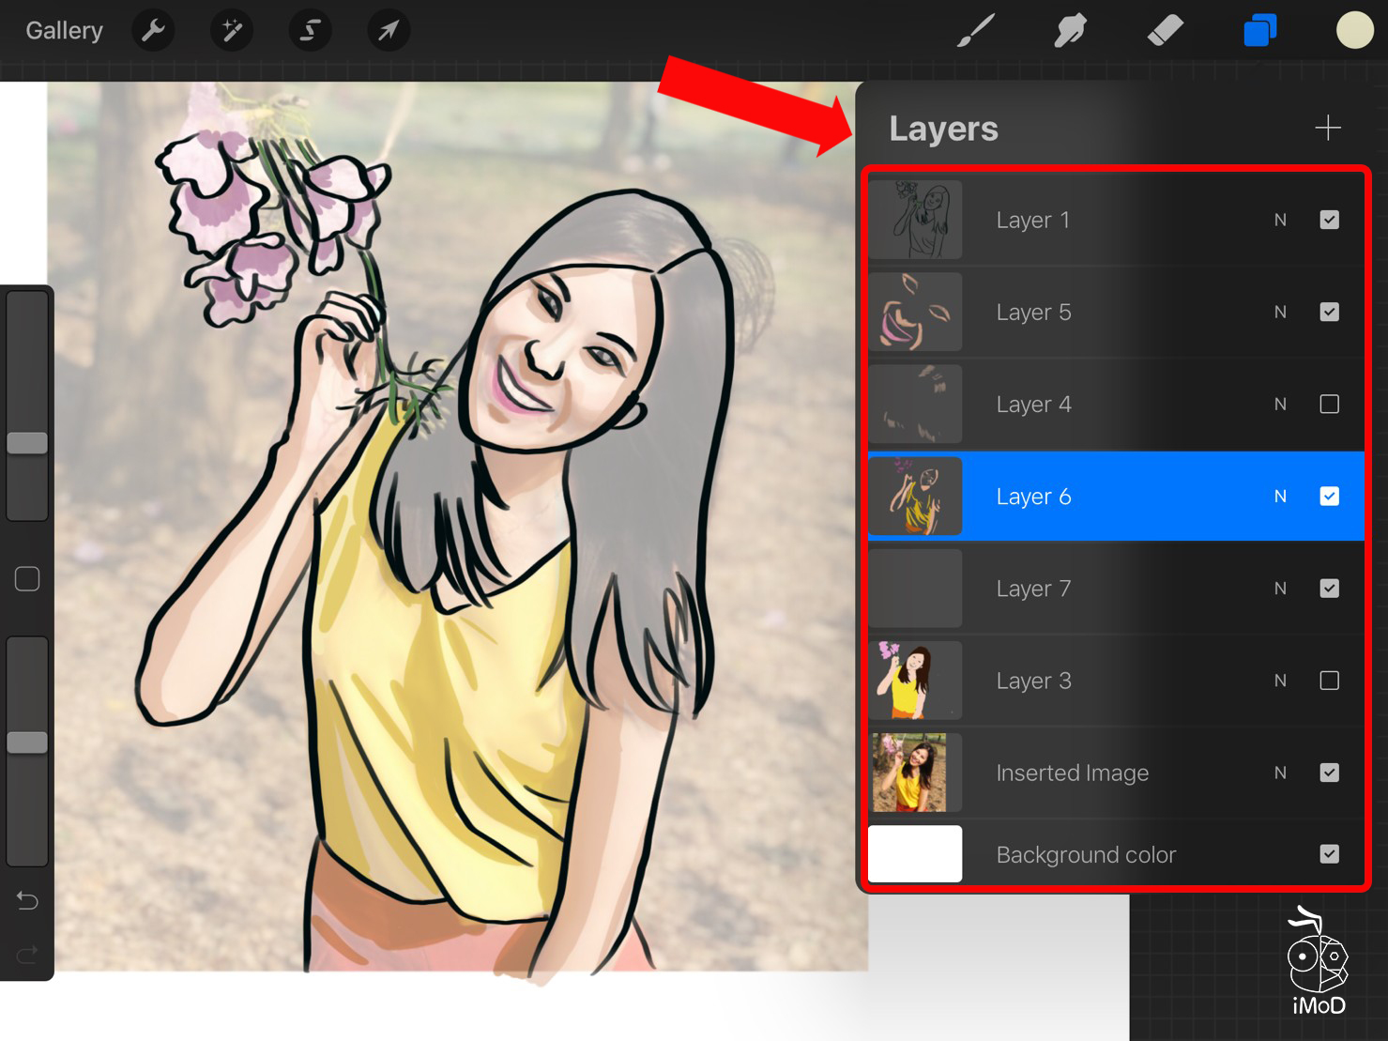The height and width of the screenshot is (1041, 1388).
Task: Open the Actions wrench menu
Action: click(x=153, y=31)
